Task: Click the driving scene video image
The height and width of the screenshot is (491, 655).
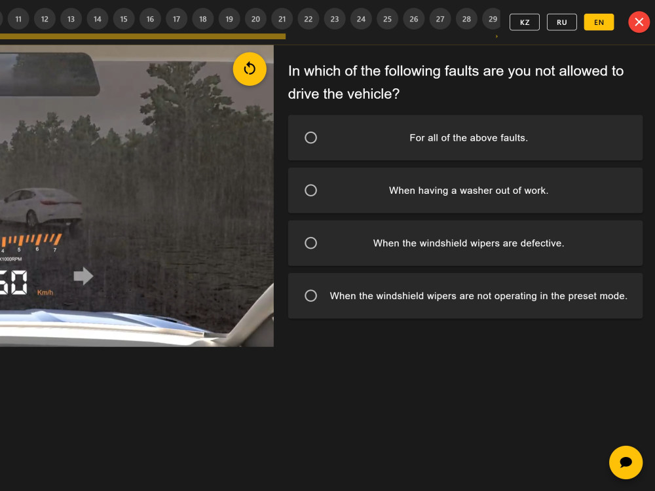Action: point(137,196)
